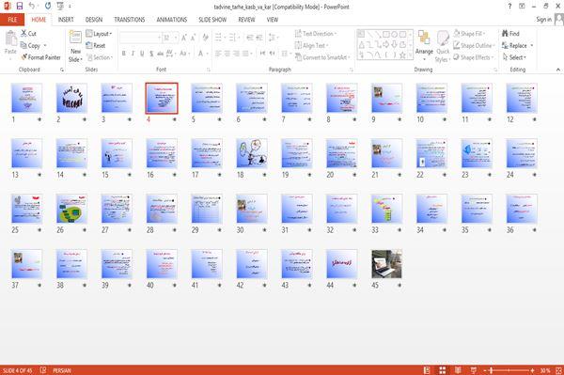Image resolution: width=564 pixels, height=375 pixels.
Task: Click the Save icon in quick access toolbar
Action: 20,7
